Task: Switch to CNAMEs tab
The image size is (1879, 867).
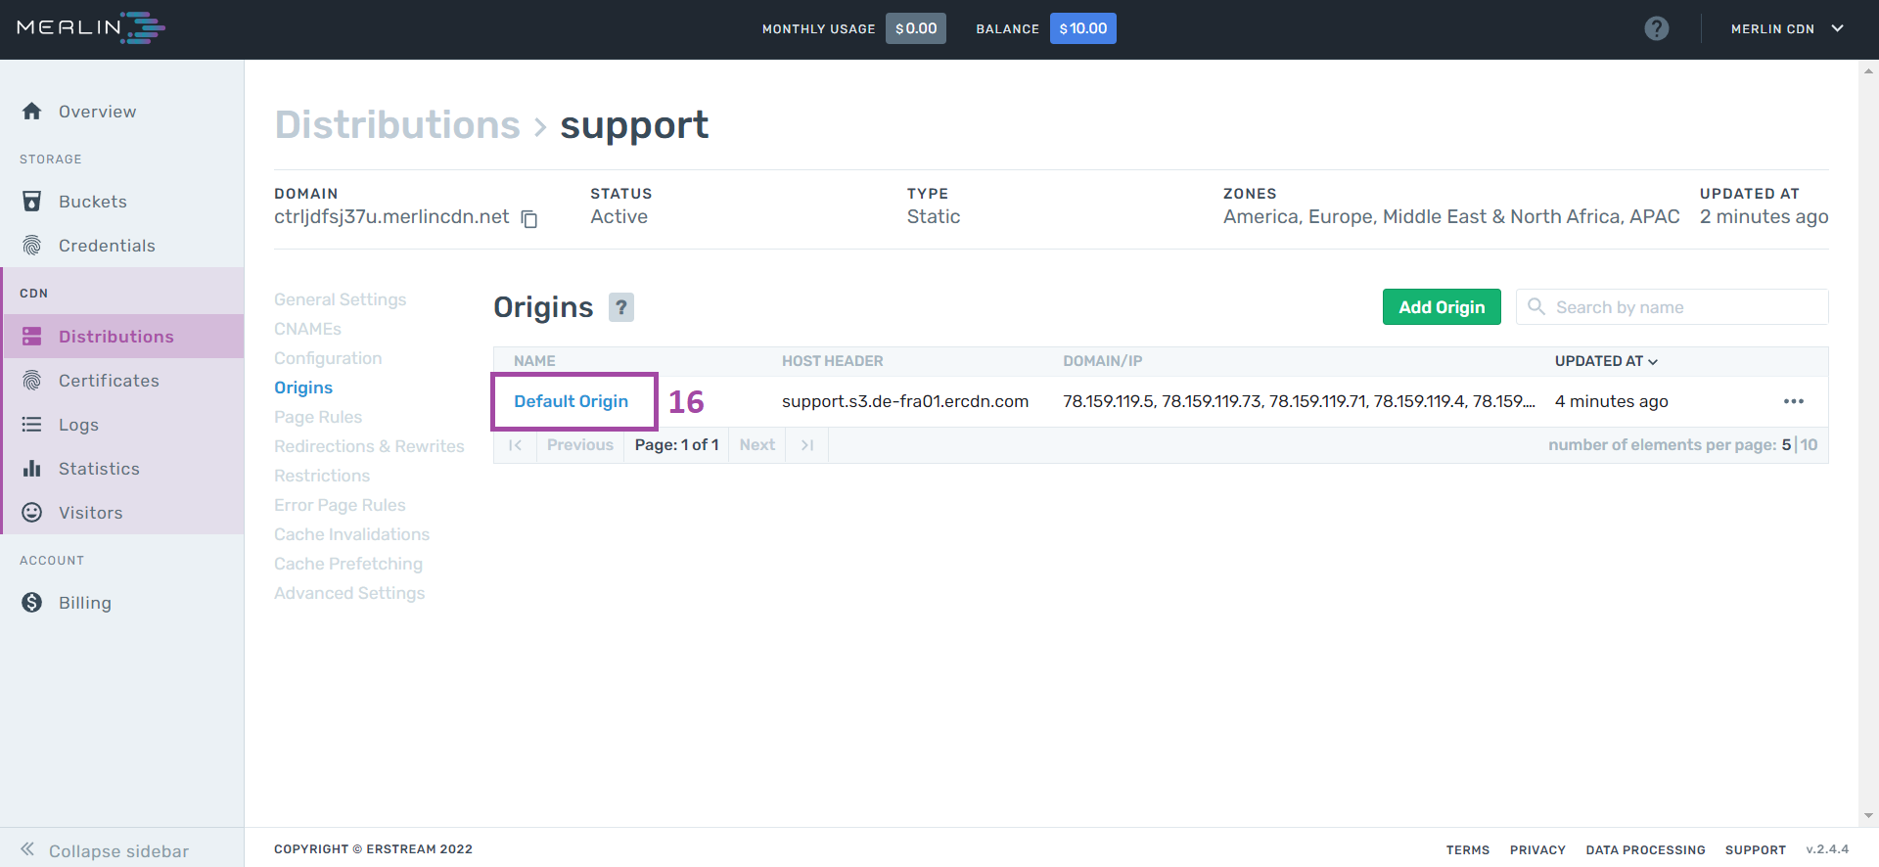Action: [307, 329]
